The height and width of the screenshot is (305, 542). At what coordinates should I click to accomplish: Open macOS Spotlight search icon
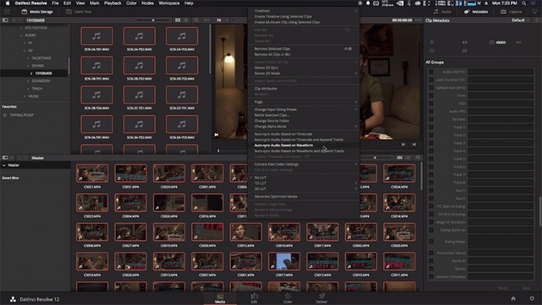point(524,3)
